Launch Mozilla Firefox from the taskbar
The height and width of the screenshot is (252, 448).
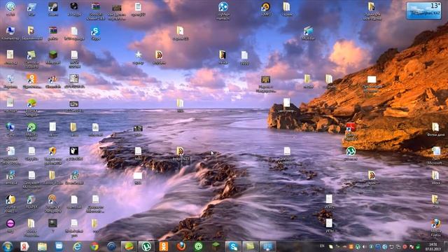(181, 246)
